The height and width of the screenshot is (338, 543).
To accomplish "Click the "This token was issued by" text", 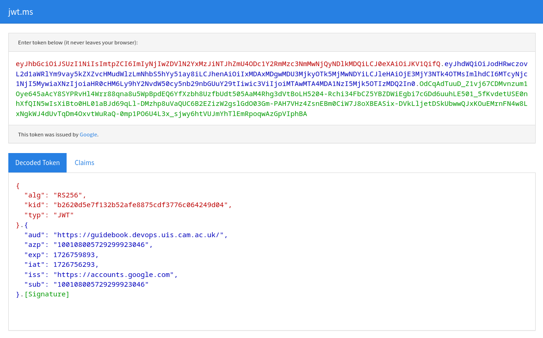I will point(48,135).
